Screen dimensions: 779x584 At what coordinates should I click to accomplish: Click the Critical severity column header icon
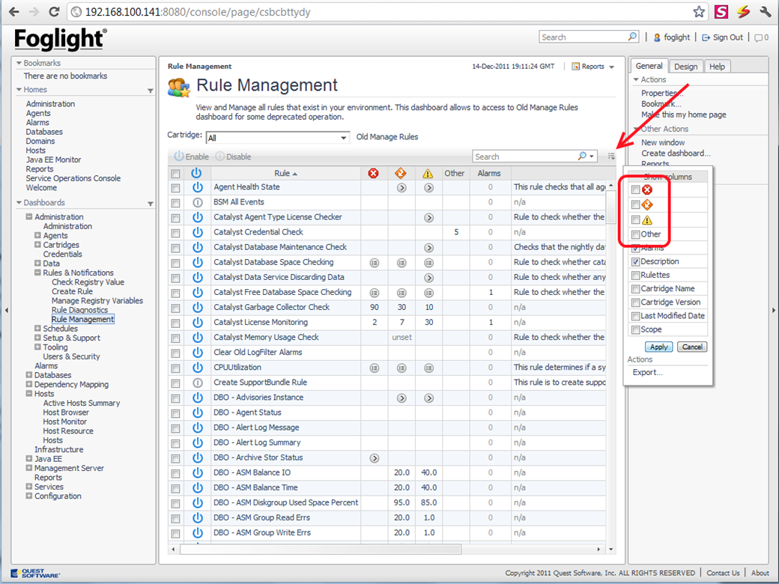401,173
